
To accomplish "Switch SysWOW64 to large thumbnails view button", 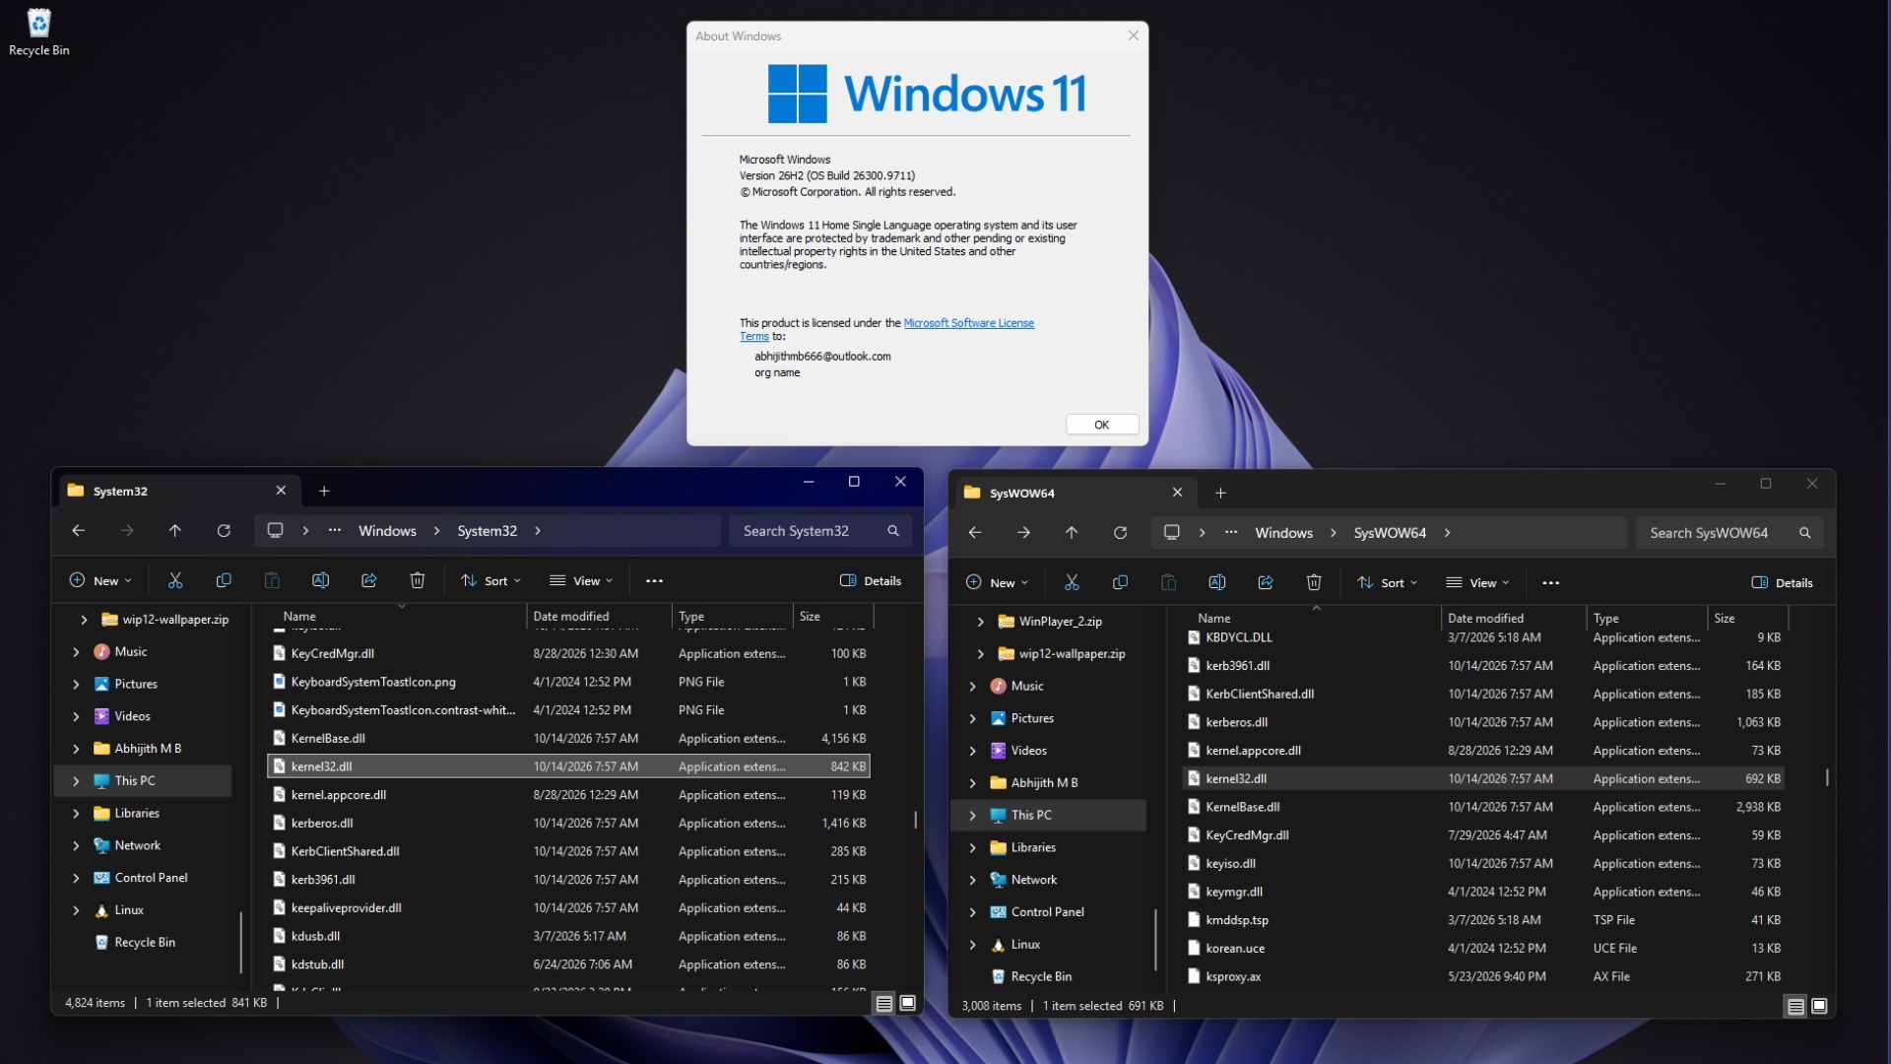I will coord(1819,1006).
